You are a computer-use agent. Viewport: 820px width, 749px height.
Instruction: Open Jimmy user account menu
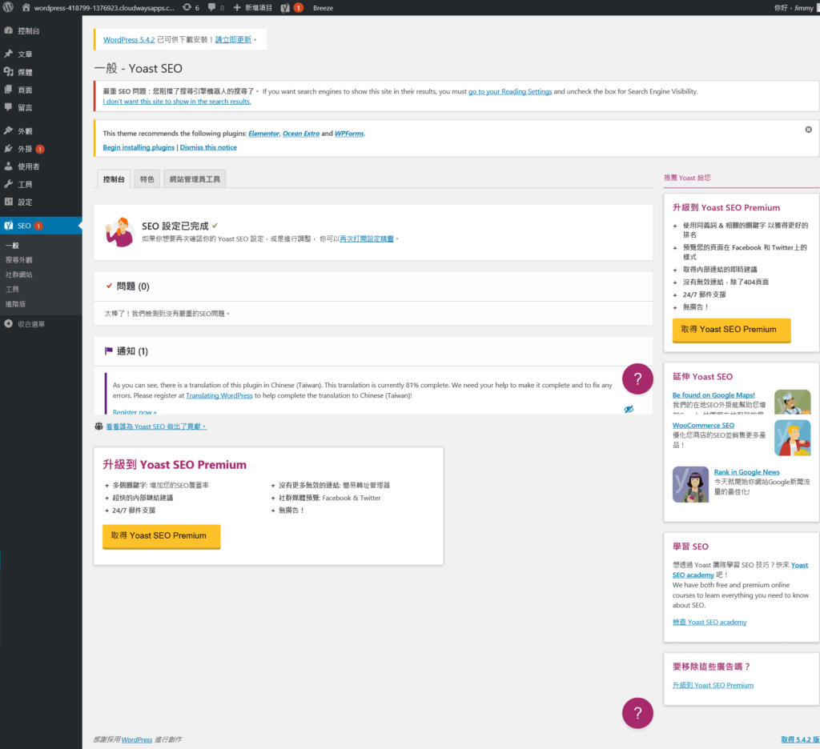pos(796,8)
